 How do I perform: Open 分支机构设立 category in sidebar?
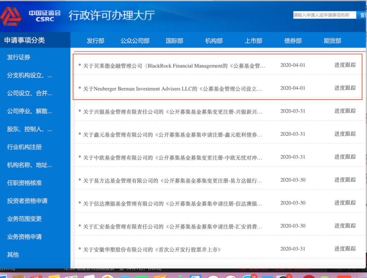[30, 75]
